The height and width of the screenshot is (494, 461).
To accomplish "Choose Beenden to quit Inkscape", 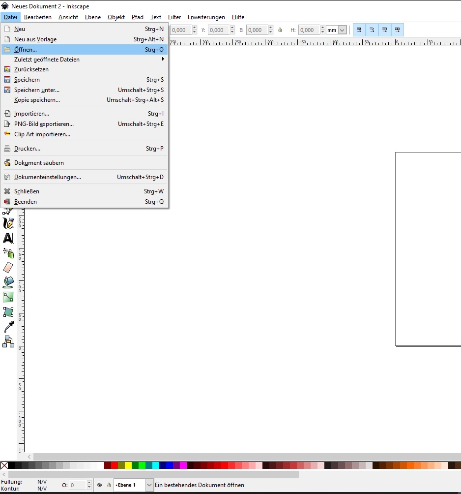I will click(x=85, y=202).
